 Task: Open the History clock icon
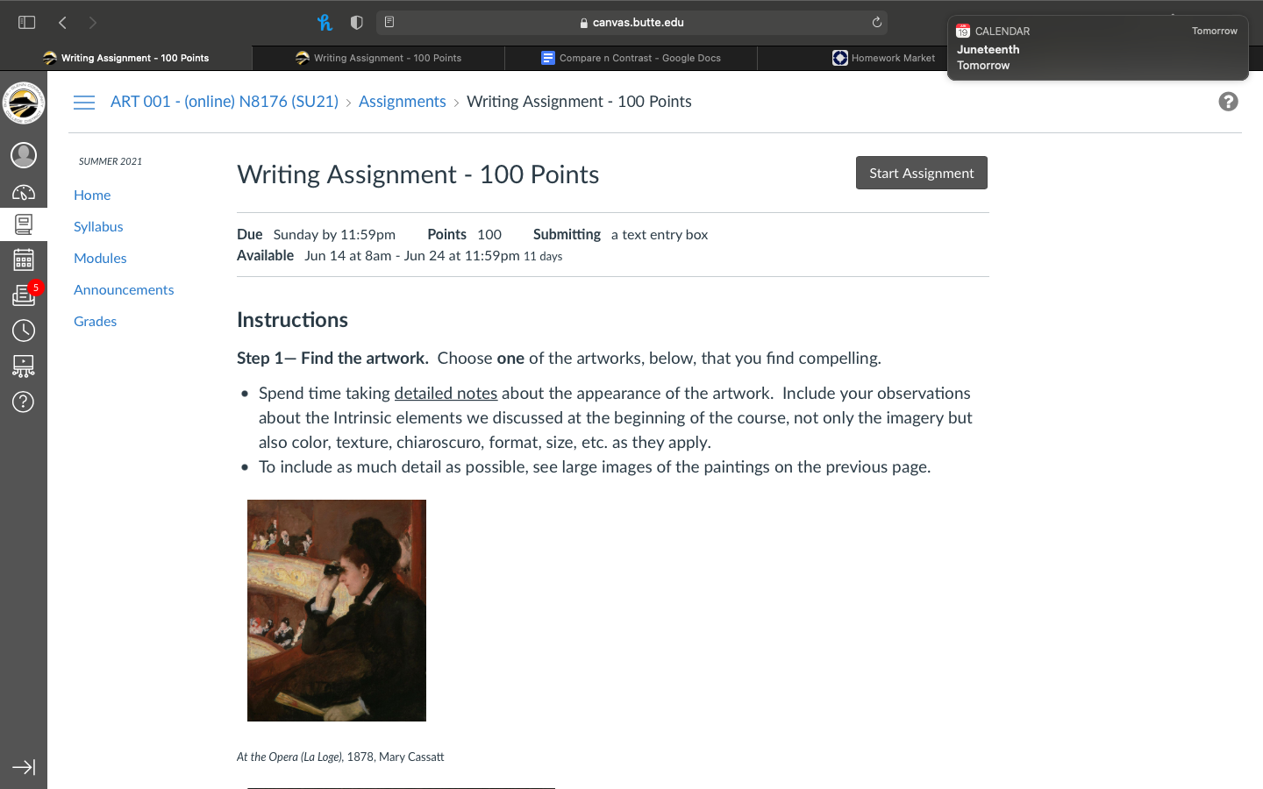[x=24, y=331]
